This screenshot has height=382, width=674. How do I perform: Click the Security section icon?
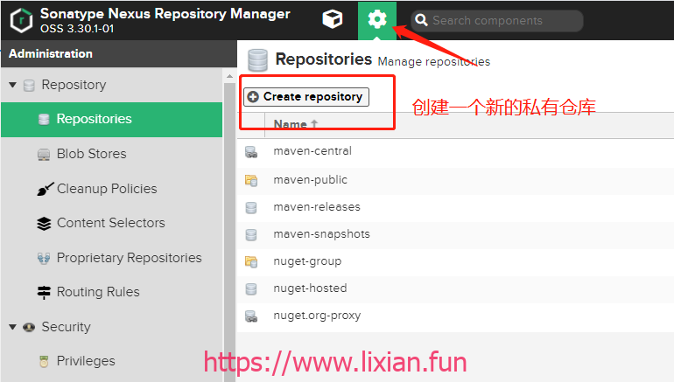29,327
